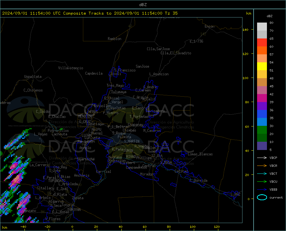
Task: Click the Lomas_Blancas map label
Action: 200,154
